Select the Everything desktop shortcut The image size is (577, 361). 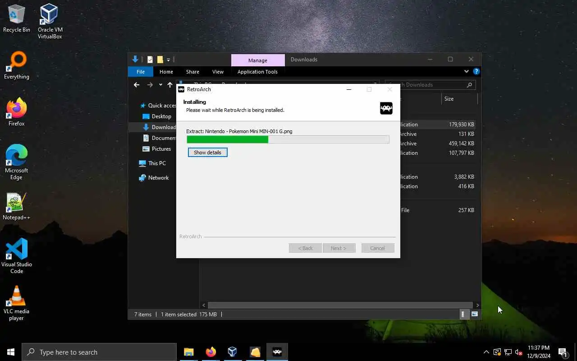tap(17, 66)
